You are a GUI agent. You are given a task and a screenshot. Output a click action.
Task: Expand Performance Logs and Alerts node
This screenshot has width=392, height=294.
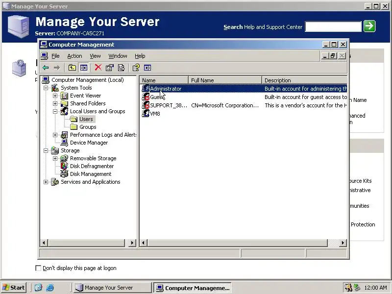point(55,135)
